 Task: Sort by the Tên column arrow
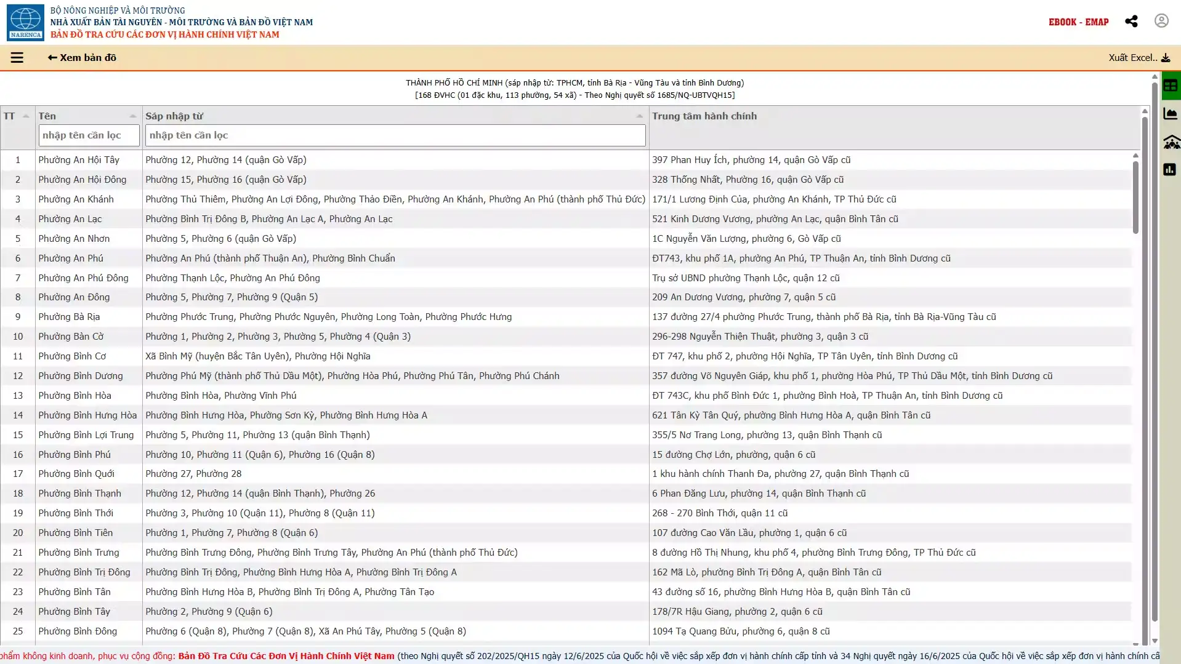click(x=133, y=116)
